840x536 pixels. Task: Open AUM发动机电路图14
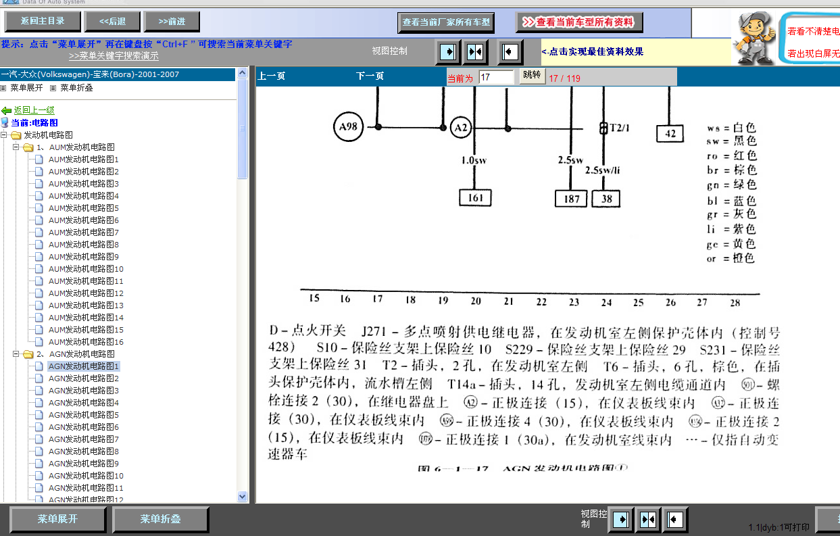(x=86, y=318)
